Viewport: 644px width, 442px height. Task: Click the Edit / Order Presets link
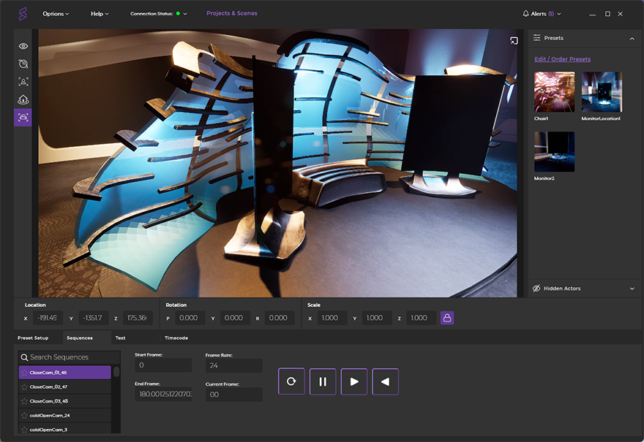pyautogui.click(x=562, y=59)
